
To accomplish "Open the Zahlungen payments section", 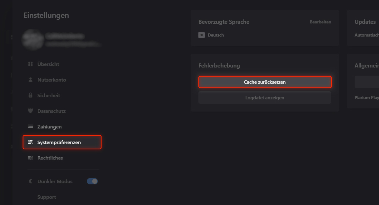I will 49,126.
